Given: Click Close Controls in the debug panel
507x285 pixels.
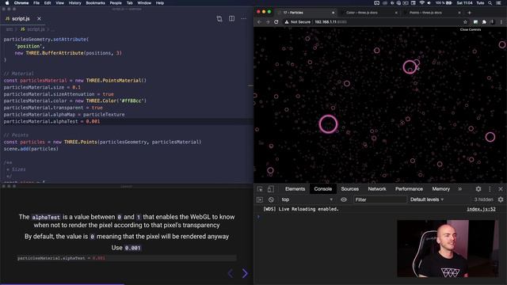Looking at the screenshot, I should 471,29.
